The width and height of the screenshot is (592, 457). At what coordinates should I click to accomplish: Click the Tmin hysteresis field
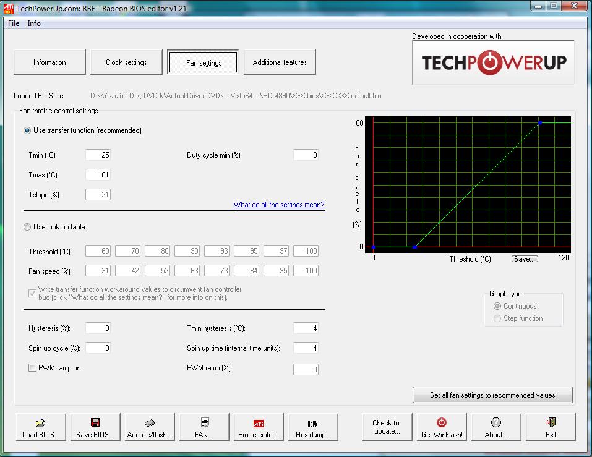pyautogui.click(x=306, y=328)
